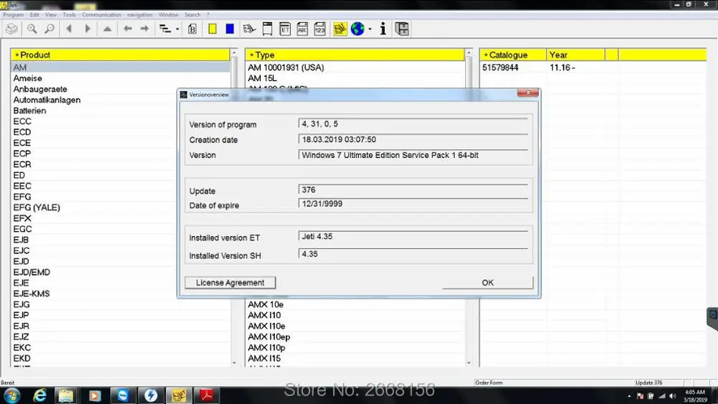Click the blank catalogue page icon

(x=267, y=29)
